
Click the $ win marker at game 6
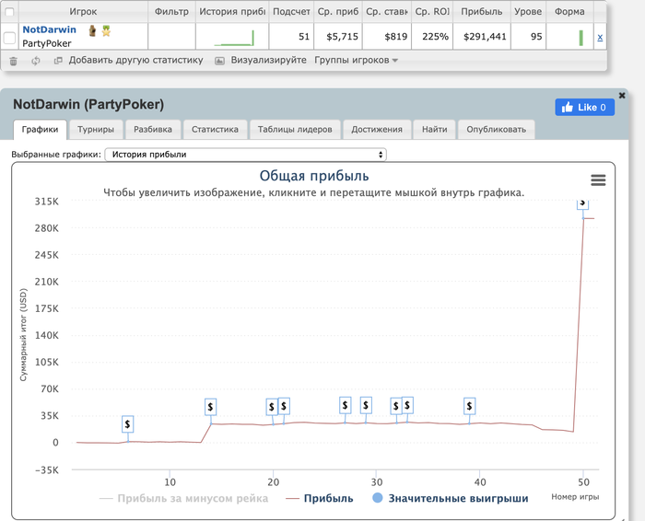(127, 424)
